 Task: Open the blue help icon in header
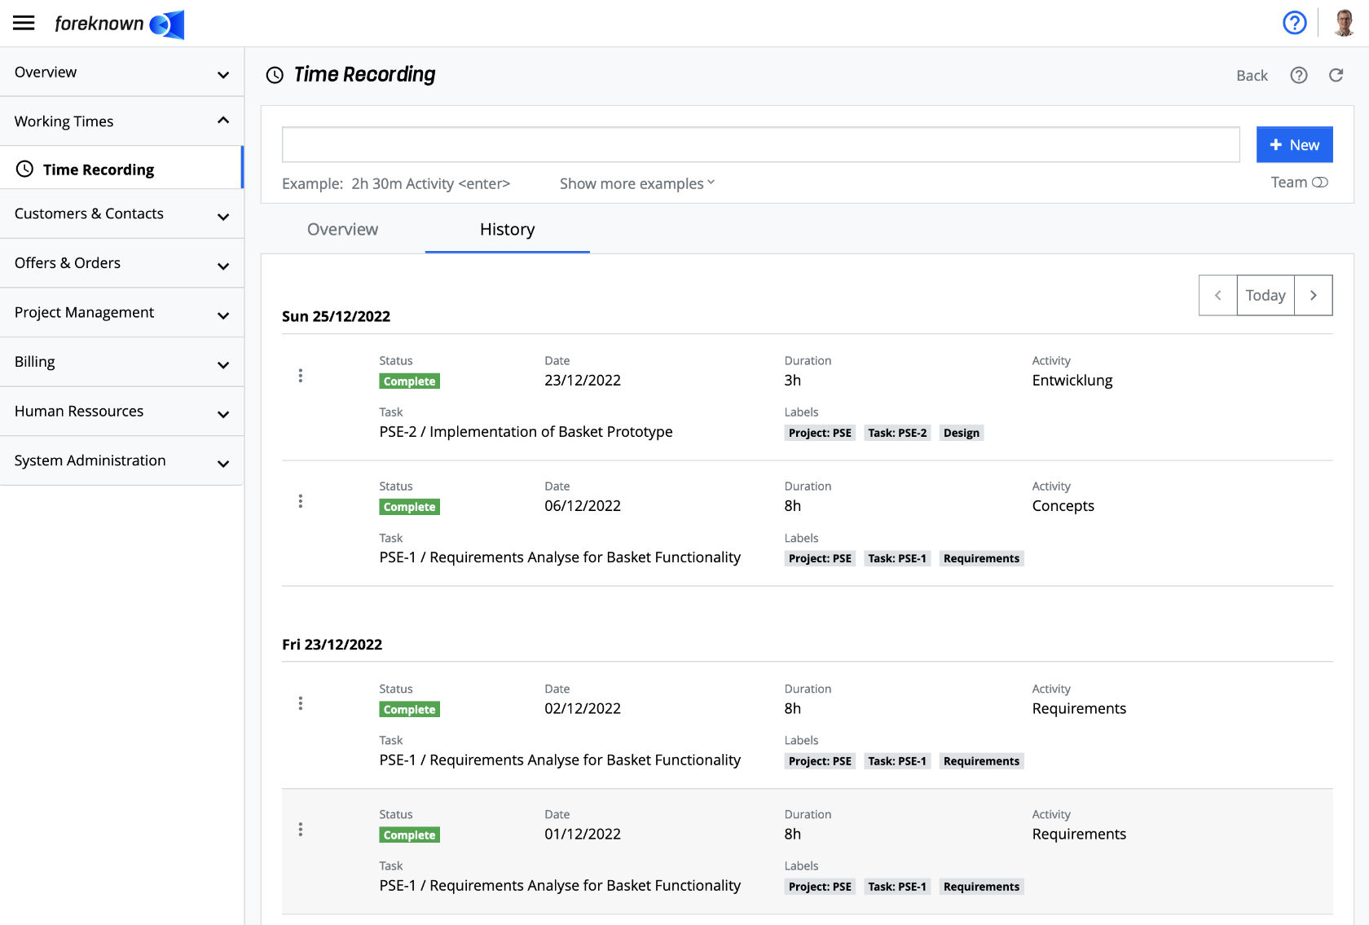click(x=1294, y=23)
